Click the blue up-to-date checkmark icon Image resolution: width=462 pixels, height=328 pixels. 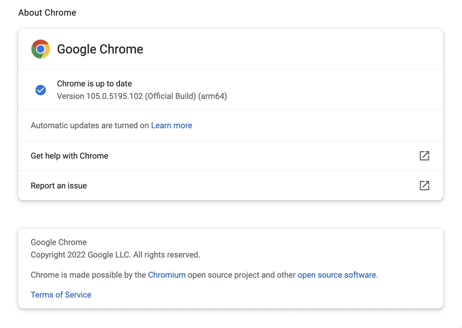(41, 90)
